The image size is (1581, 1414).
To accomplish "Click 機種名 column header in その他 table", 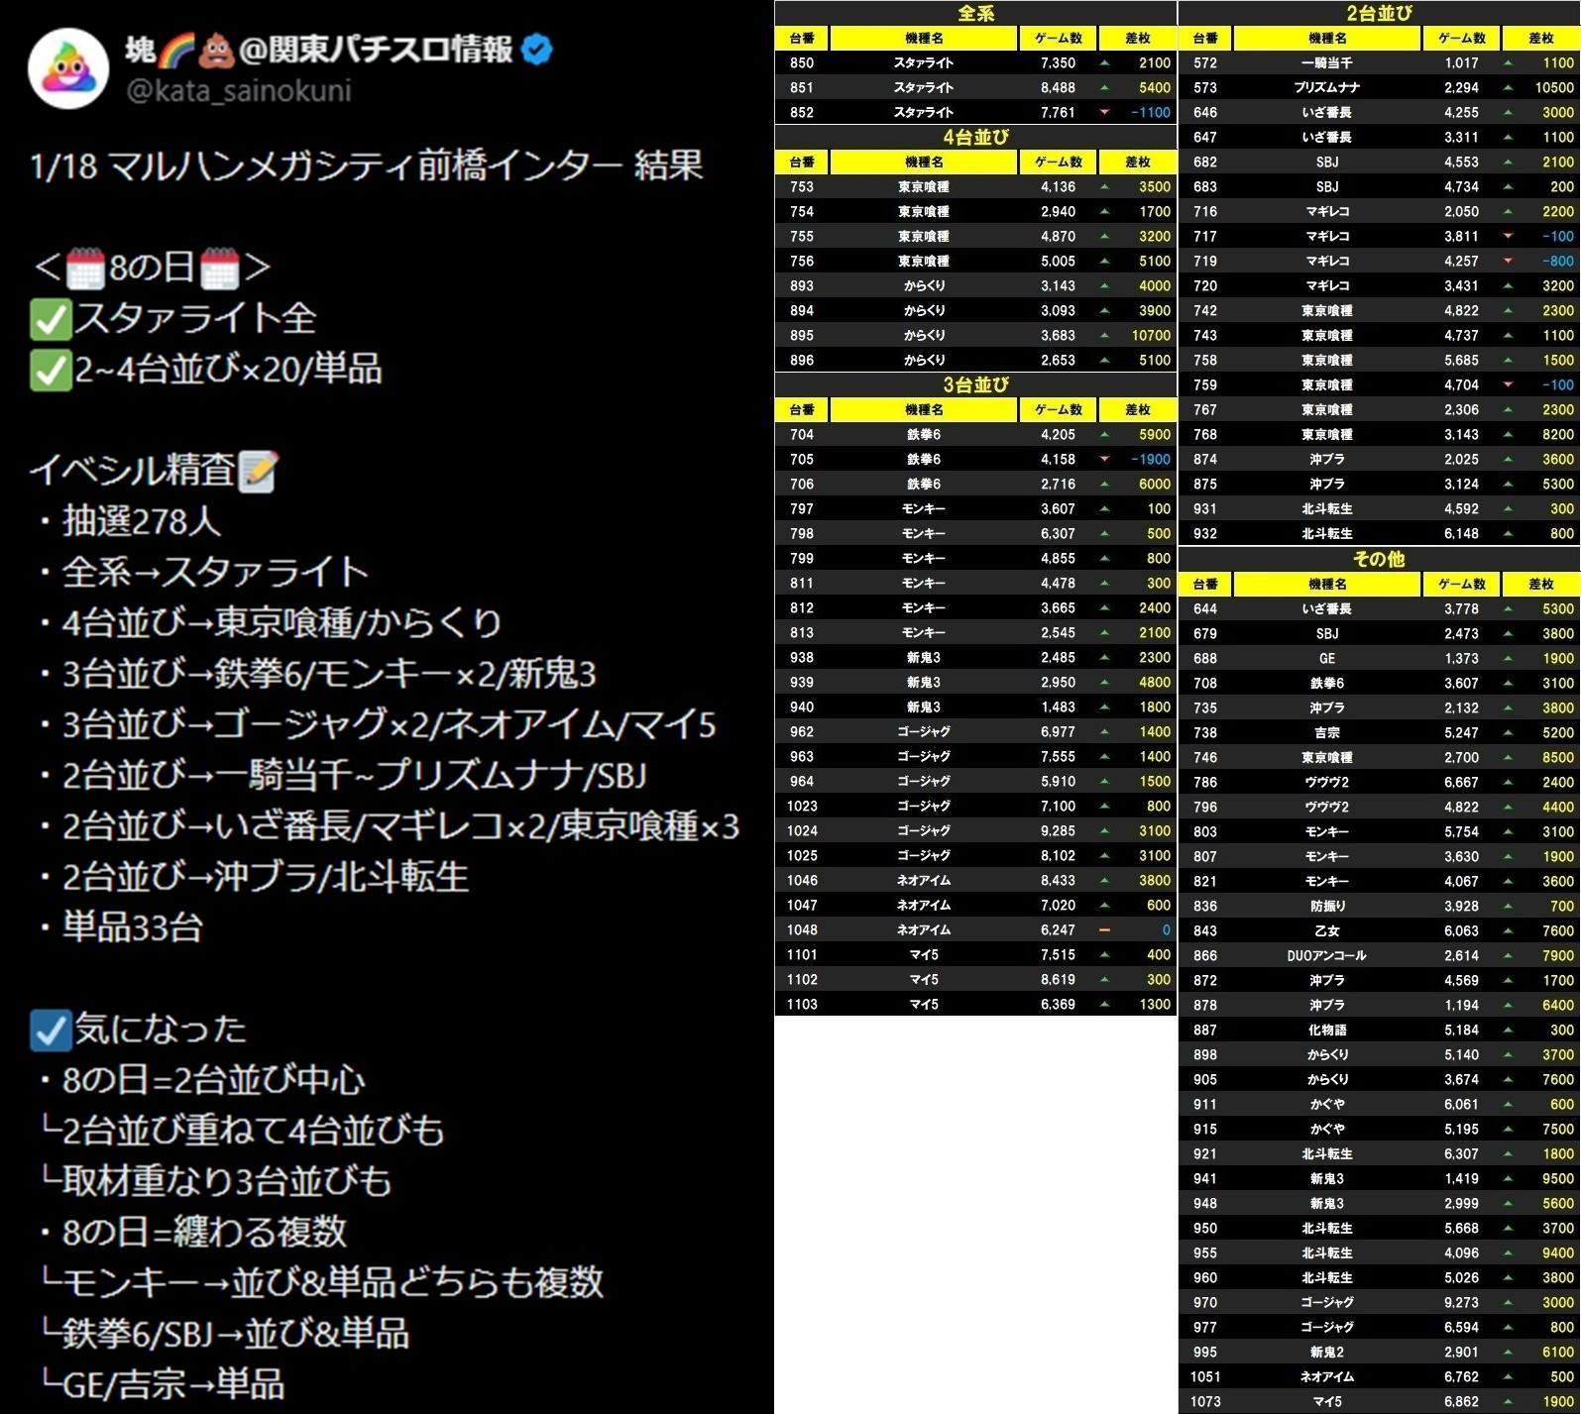I will (1327, 584).
